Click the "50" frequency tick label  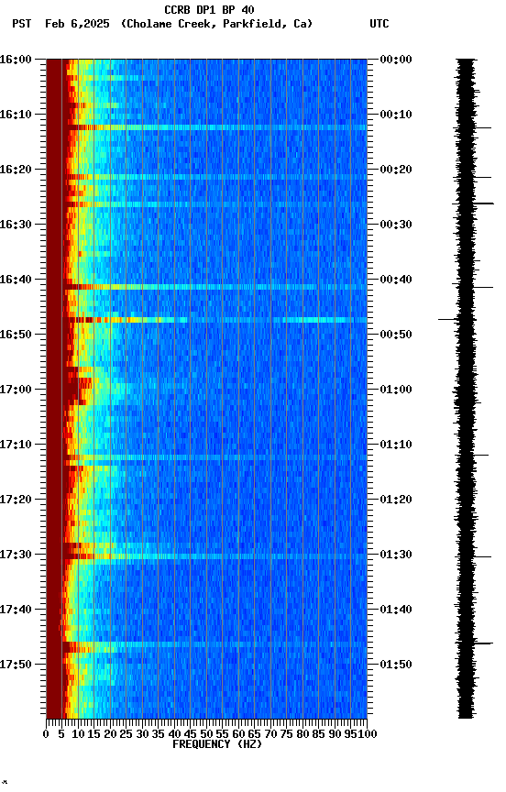206,734
